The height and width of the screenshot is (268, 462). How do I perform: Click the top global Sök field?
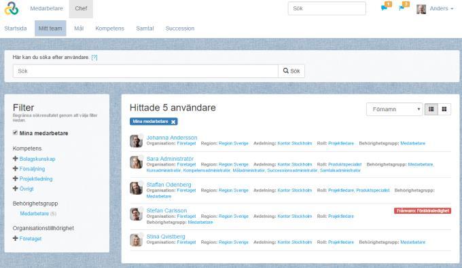[x=327, y=9]
